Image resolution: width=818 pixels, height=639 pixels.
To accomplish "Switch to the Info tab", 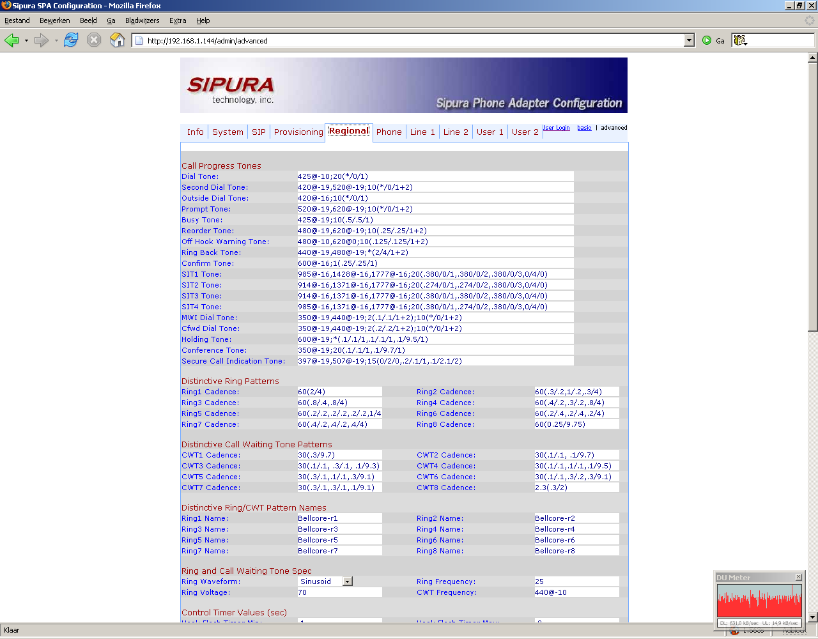I will coord(196,132).
